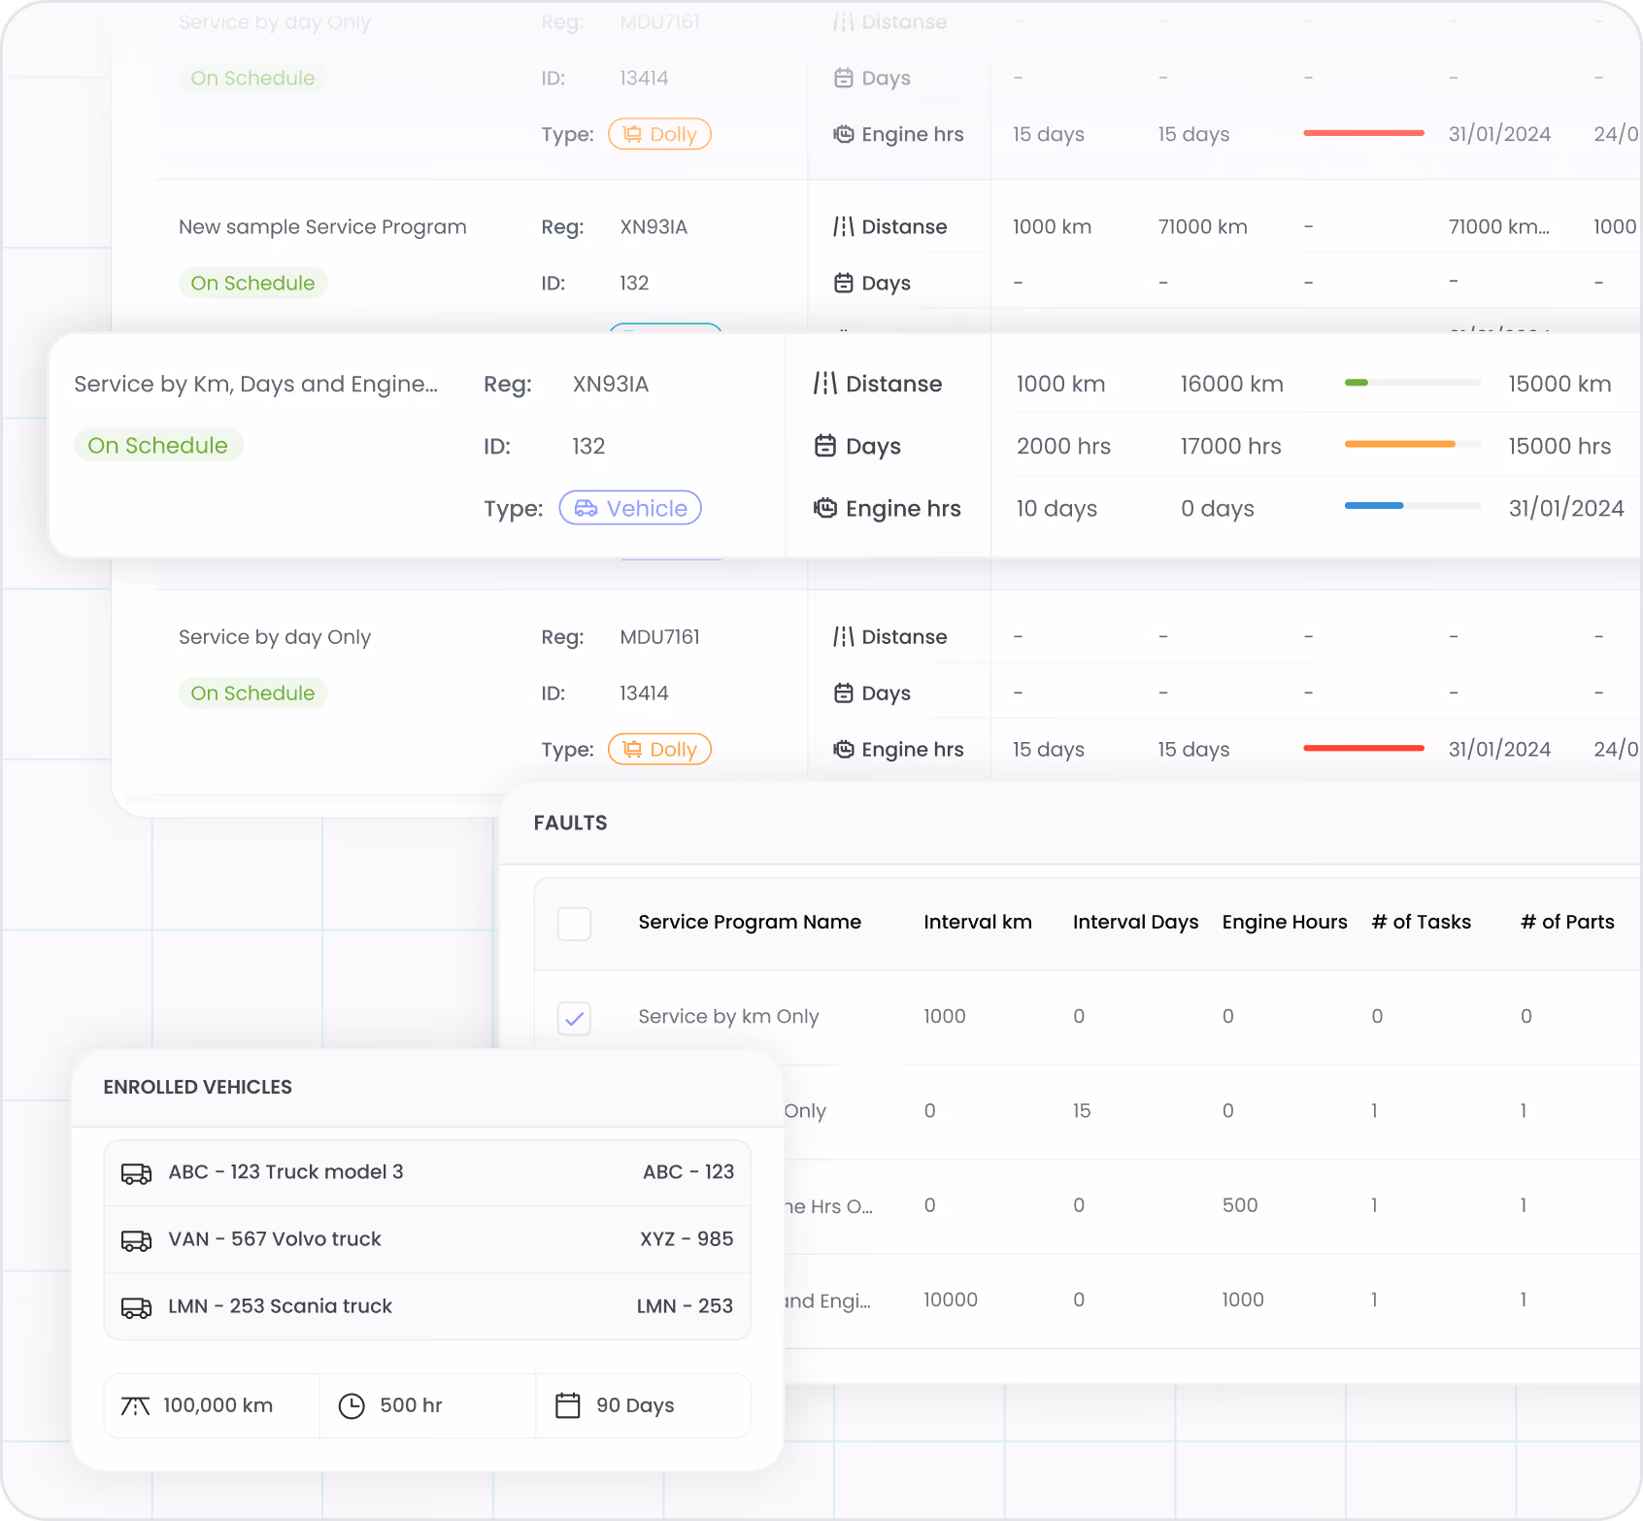The height and width of the screenshot is (1521, 1643).
Task: Sort by Interval Days column header
Action: pyautogui.click(x=1135, y=922)
